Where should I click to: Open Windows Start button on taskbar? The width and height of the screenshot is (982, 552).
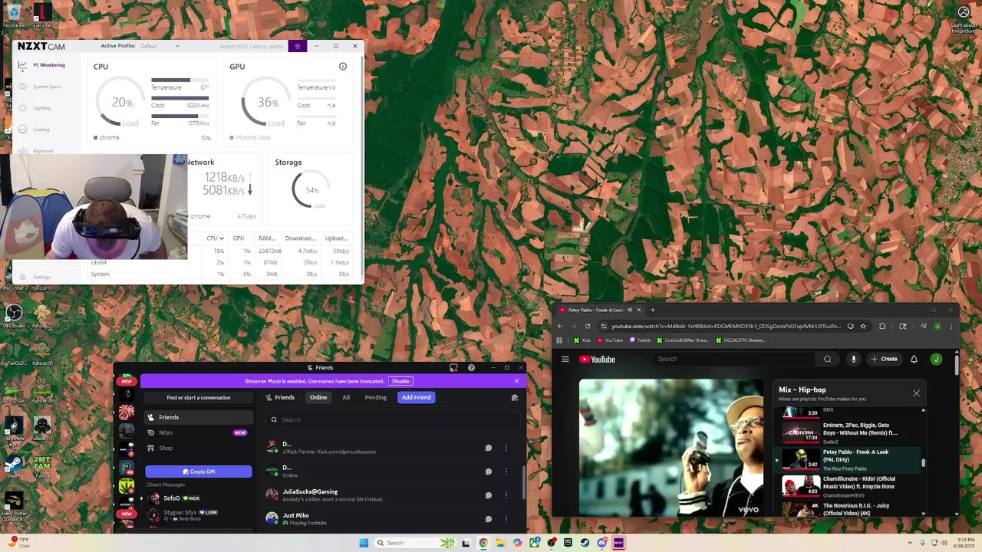tap(364, 543)
